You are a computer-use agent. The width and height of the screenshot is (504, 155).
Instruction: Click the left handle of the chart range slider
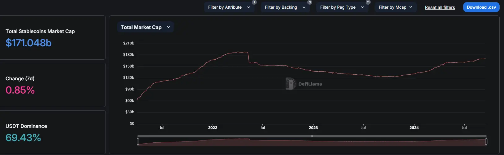(x=138, y=142)
